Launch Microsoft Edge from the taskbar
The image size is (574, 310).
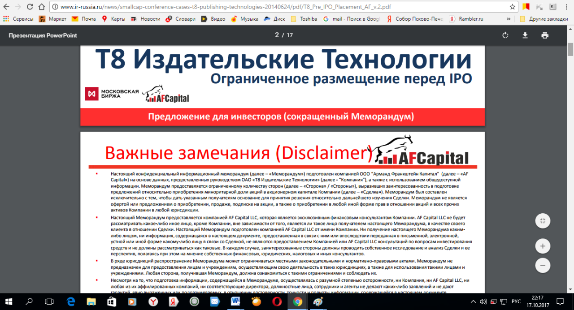pyautogui.click(x=70, y=301)
